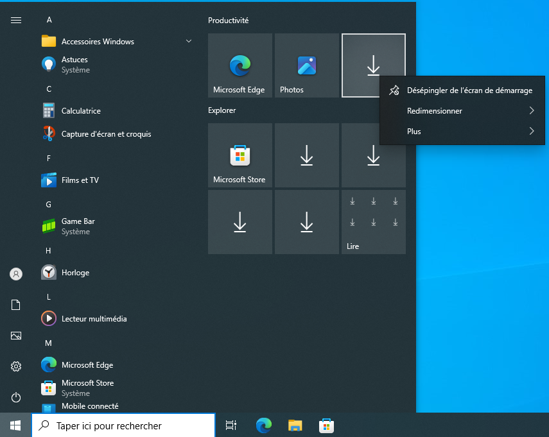
Task: Launch Films et TV app
Action: (116, 180)
